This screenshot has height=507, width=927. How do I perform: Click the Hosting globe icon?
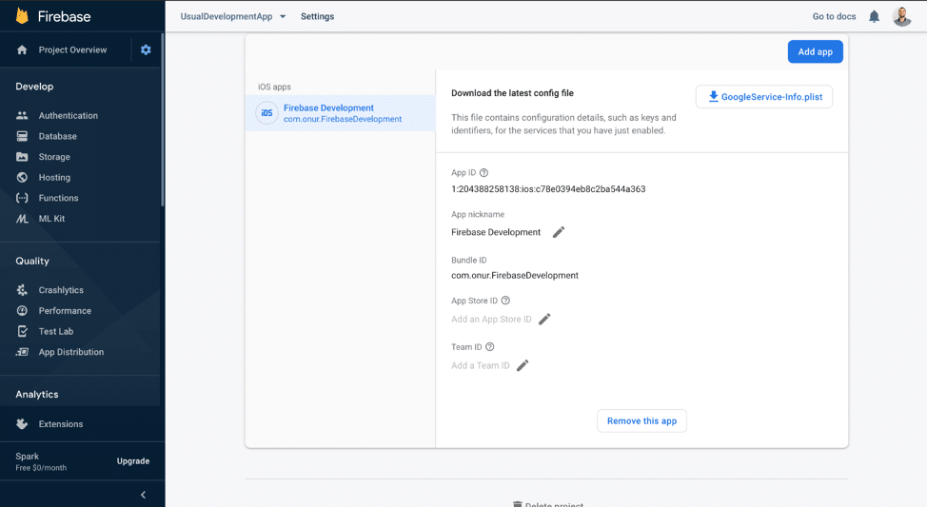[x=22, y=177]
